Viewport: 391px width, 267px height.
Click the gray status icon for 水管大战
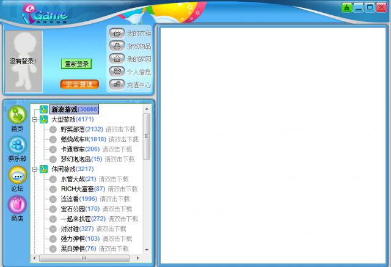click(53, 179)
